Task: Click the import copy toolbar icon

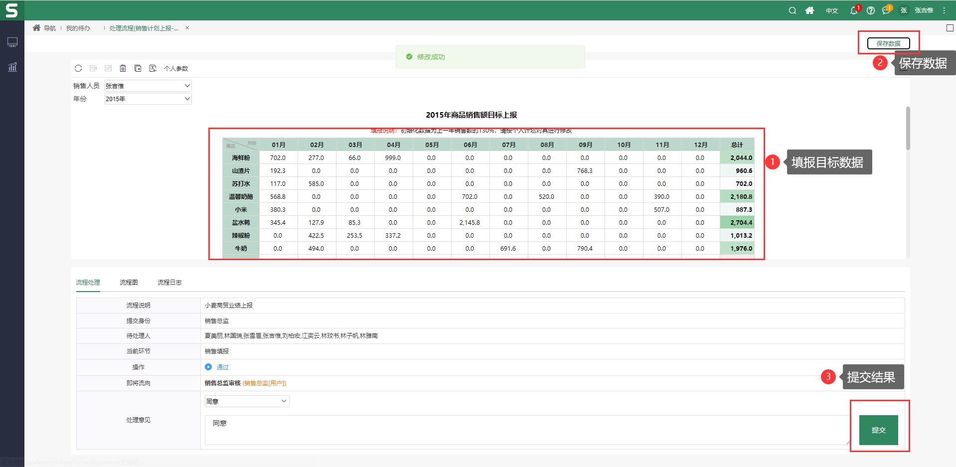Action: 138,68
